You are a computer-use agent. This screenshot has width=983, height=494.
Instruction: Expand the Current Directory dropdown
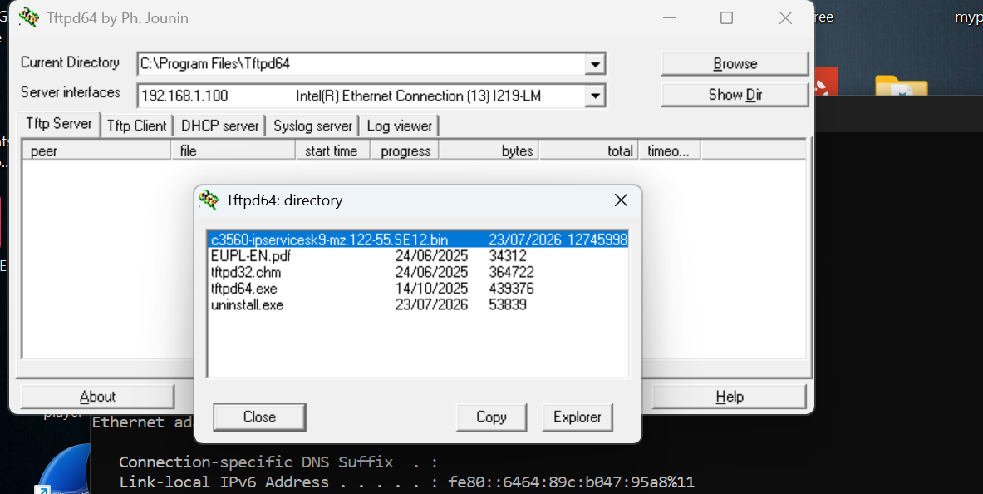[594, 64]
